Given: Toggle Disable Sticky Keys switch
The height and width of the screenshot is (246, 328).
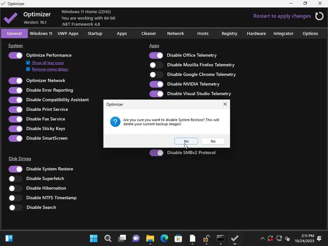Looking at the screenshot, I should coord(15,129).
